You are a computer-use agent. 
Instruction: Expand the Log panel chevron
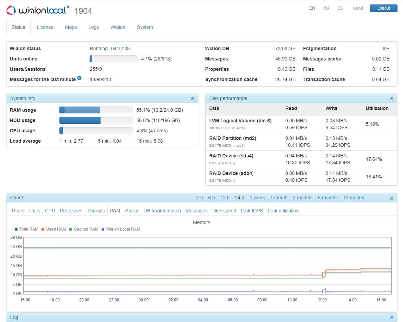point(391,317)
